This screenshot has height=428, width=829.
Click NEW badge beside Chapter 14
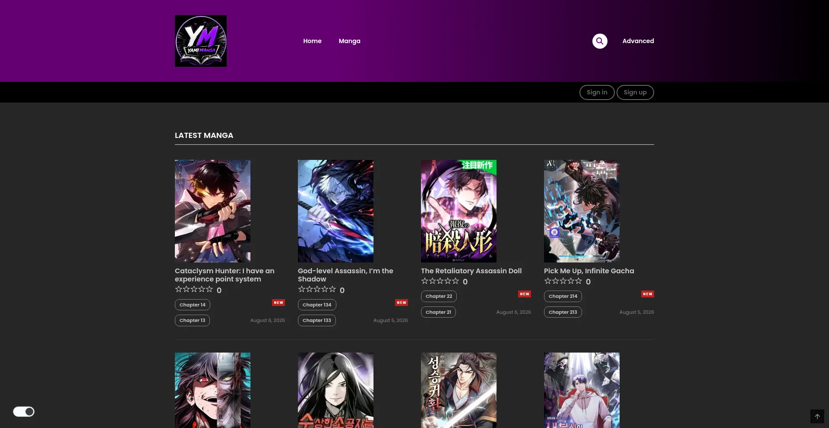coord(278,303)
